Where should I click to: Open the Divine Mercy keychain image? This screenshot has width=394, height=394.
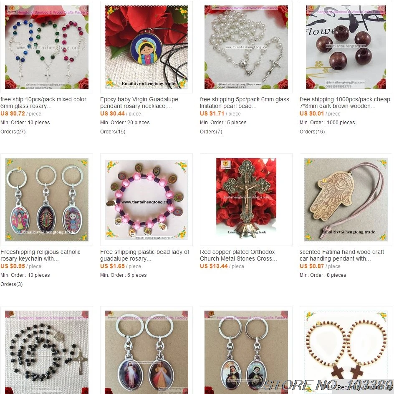tap(146, 352)
